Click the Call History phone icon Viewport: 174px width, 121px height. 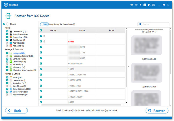coord(11,62)
